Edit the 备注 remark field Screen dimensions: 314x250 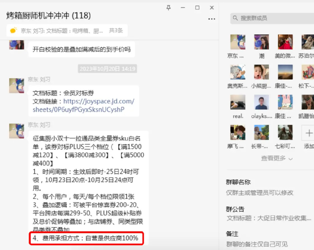257,244
